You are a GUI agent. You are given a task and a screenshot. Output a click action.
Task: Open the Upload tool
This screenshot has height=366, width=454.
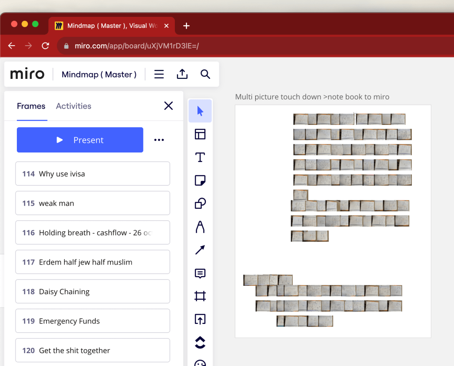click(x=200, y=319)
